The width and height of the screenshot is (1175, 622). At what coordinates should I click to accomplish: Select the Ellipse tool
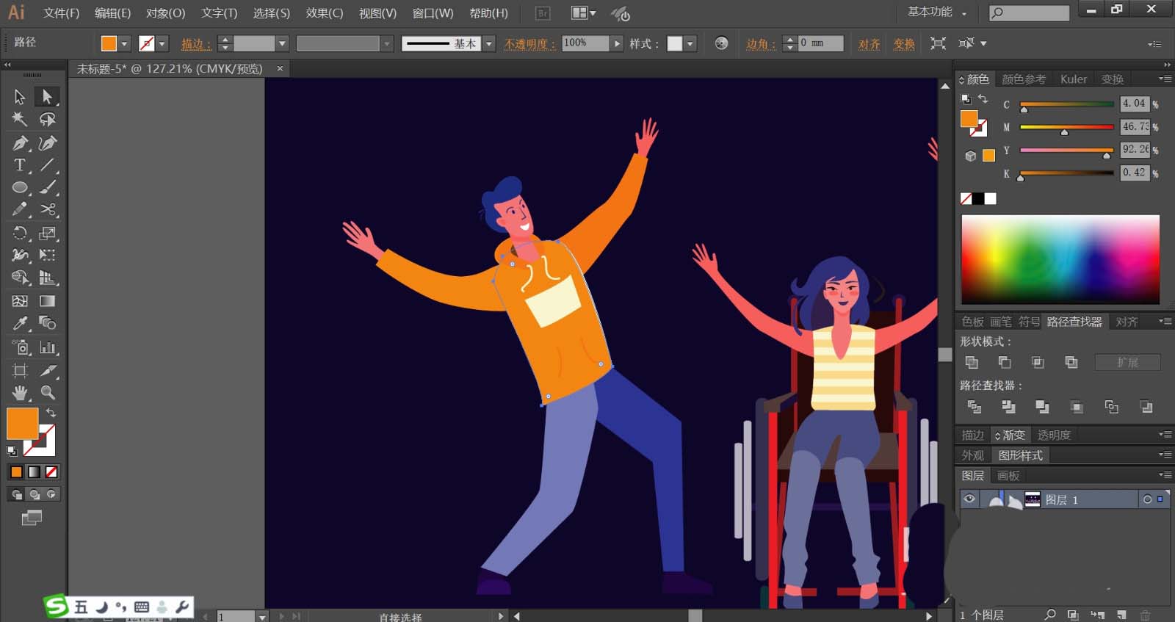tap(20, 188)
